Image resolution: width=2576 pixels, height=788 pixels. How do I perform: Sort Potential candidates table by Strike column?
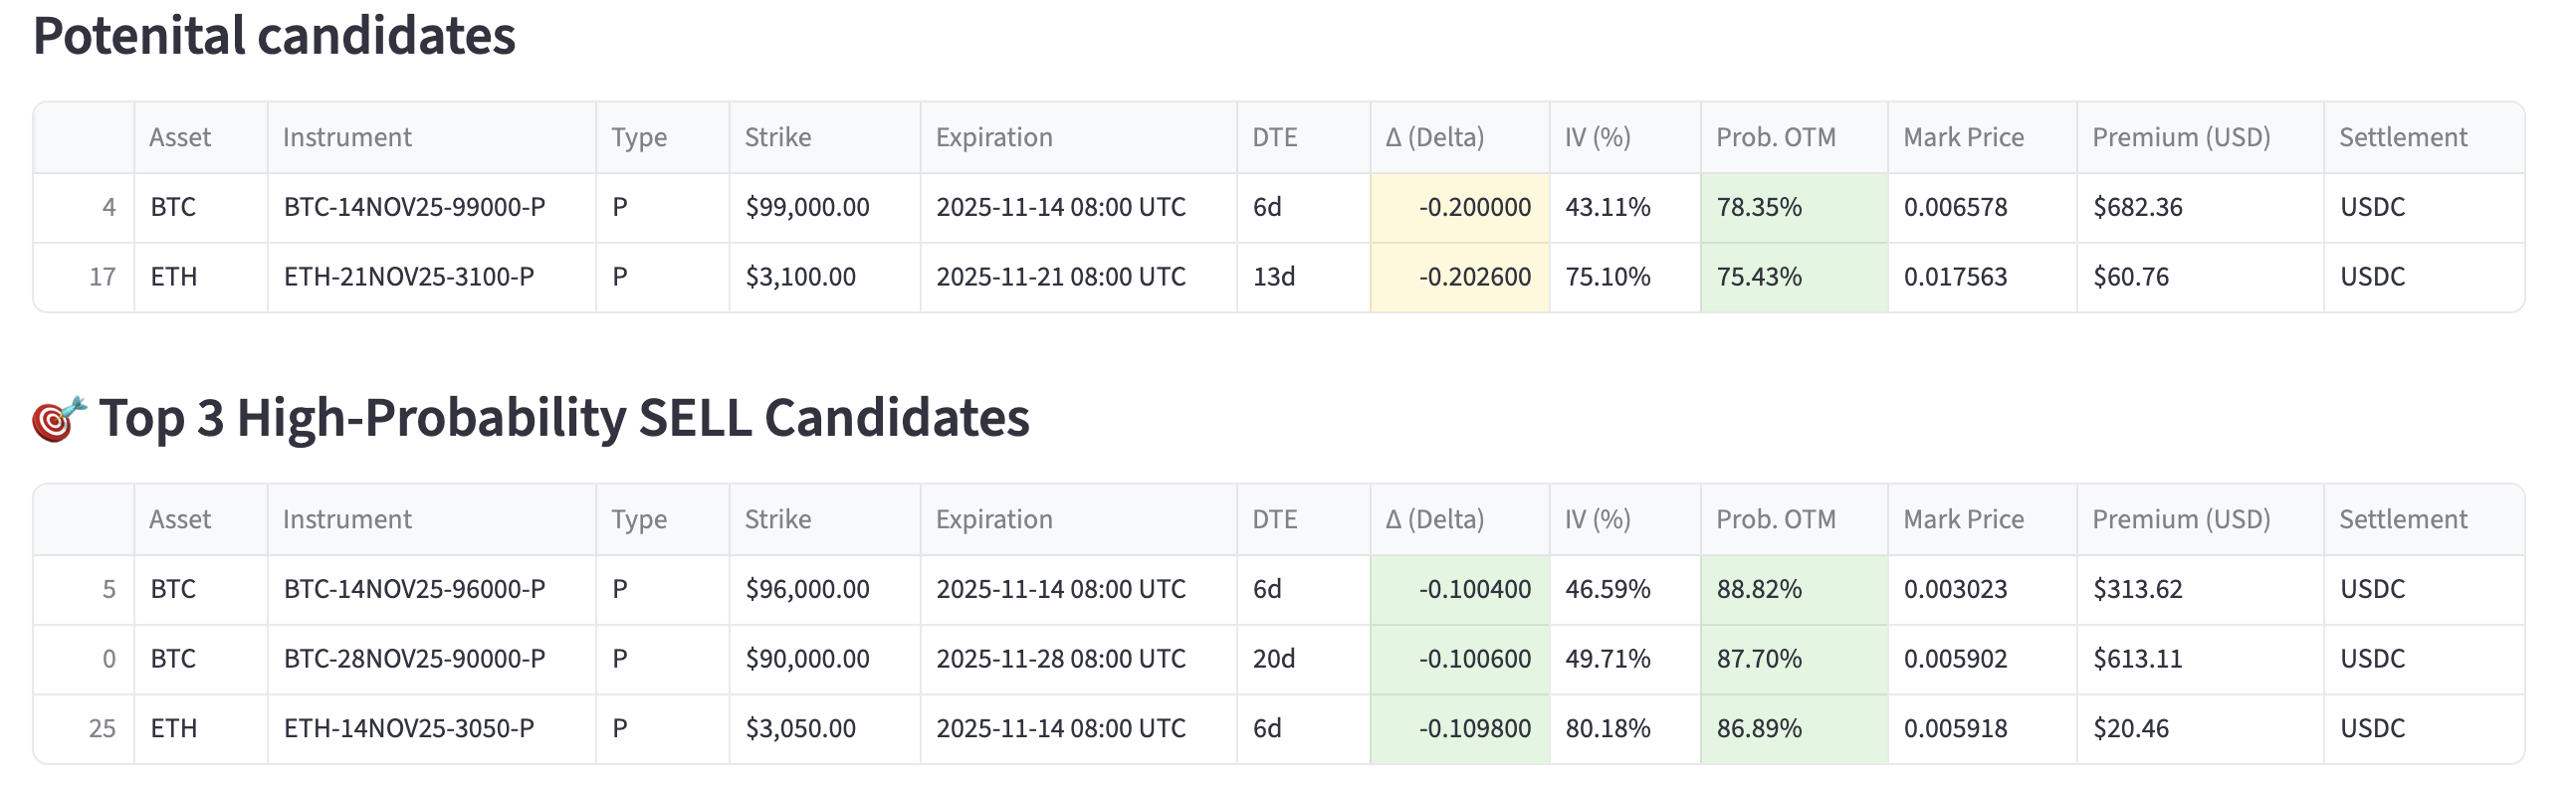tap(777, 137)
